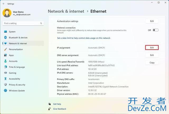This screenshot has height=114, width=169.
Task: Click the Gaming controller icon
Action: click(6, 73)
